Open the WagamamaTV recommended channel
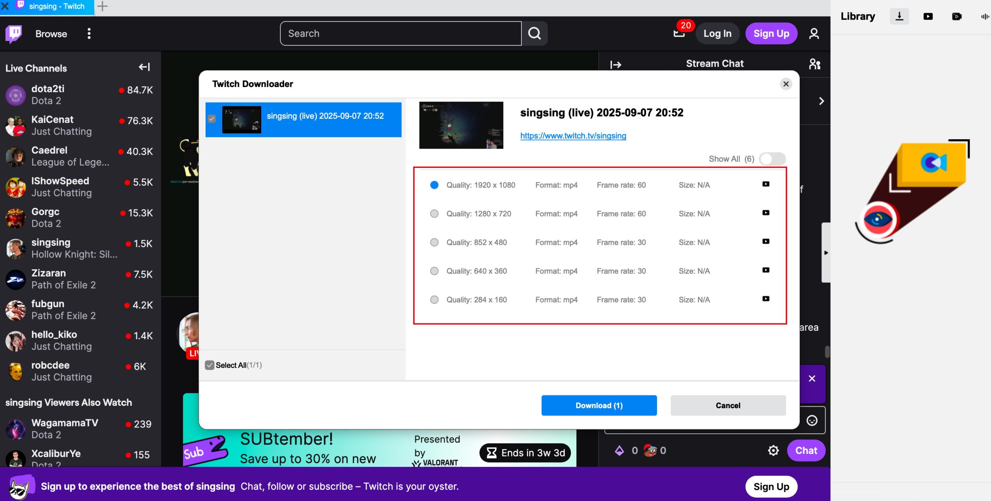This screenshot has height=501, width=991. tap(80, 429)
